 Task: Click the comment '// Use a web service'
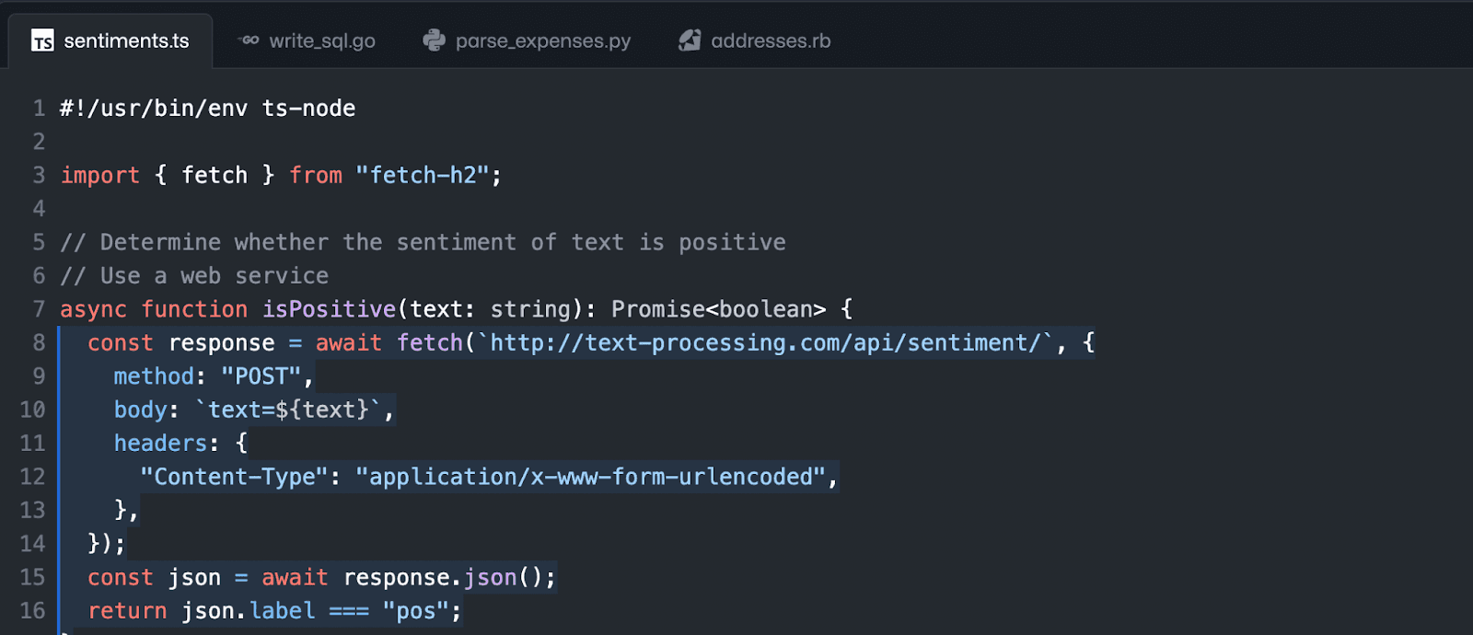coord(194,276)
